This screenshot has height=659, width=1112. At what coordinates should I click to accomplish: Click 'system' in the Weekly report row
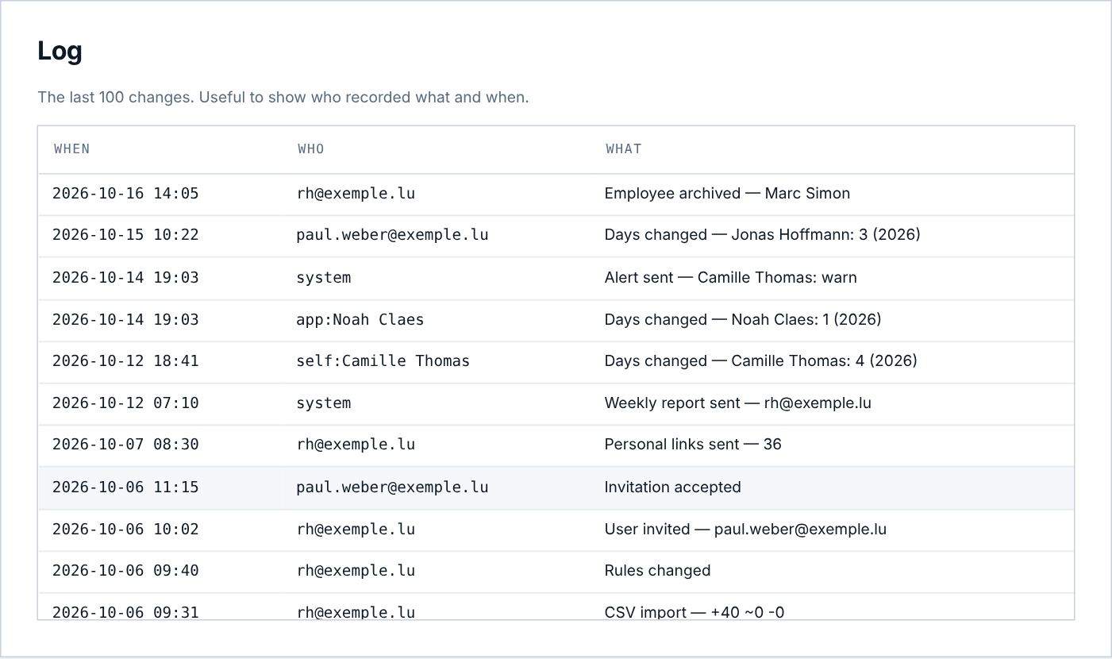(x=324, y=403)
